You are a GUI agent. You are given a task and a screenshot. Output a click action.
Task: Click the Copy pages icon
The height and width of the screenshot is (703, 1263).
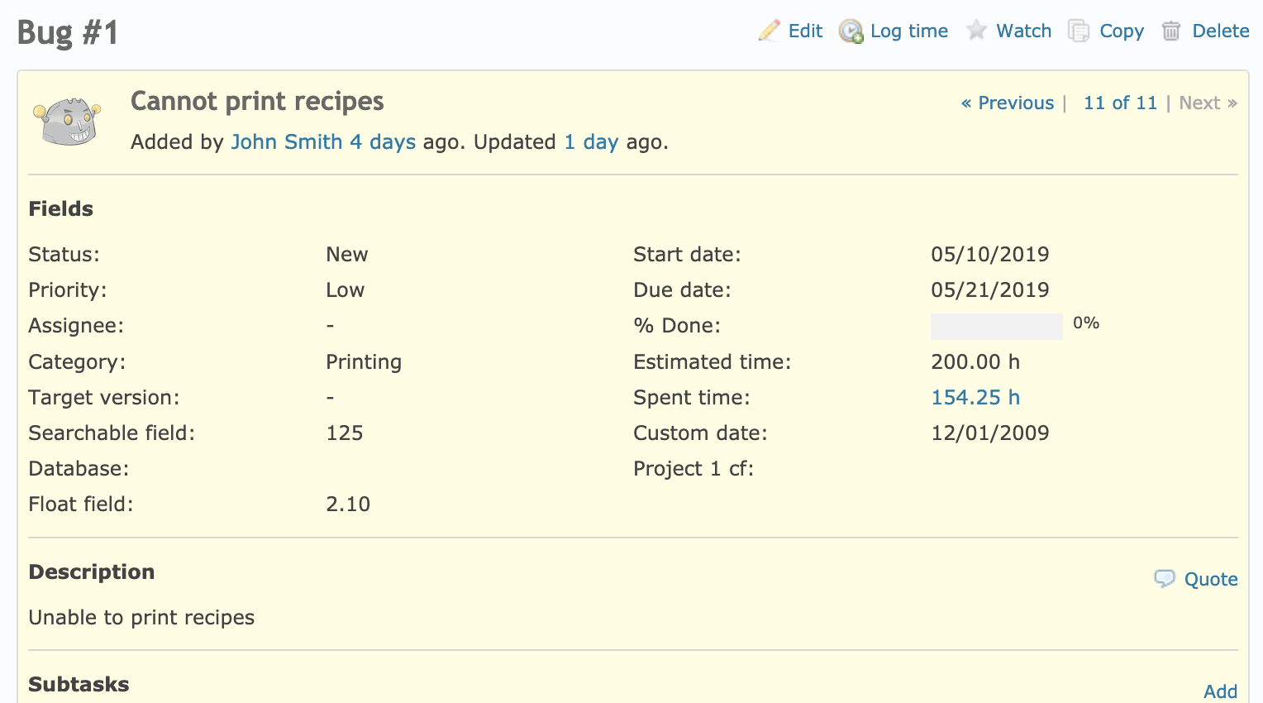pyautogui.click(x=1079, y=31)
